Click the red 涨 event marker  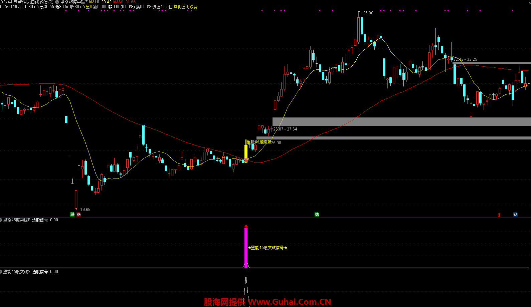[78, 214]
